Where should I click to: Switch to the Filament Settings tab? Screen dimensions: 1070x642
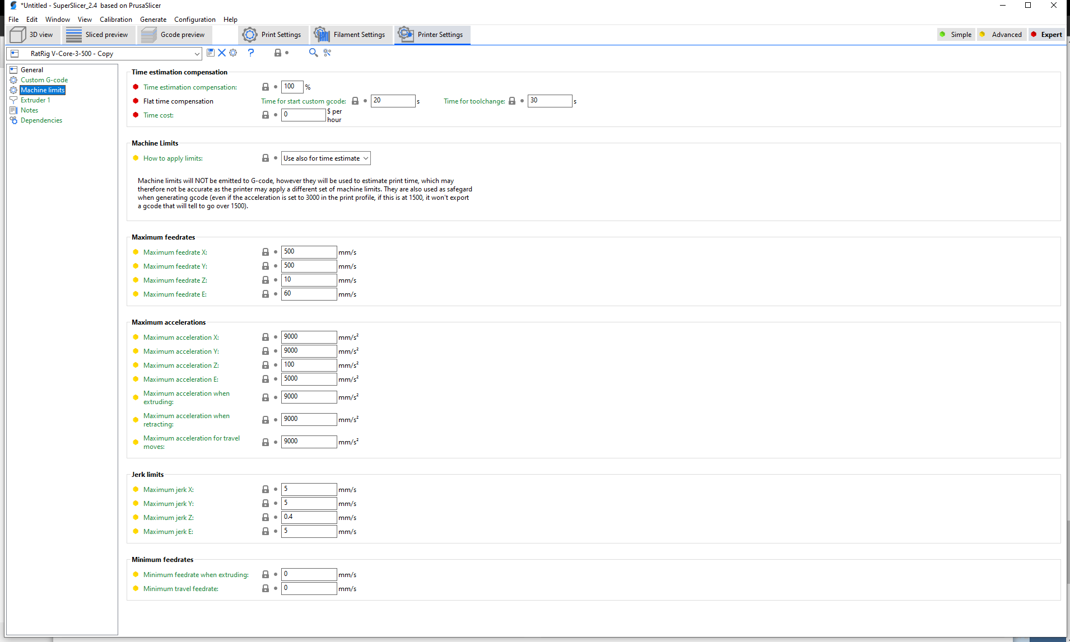tap(351, 35)
